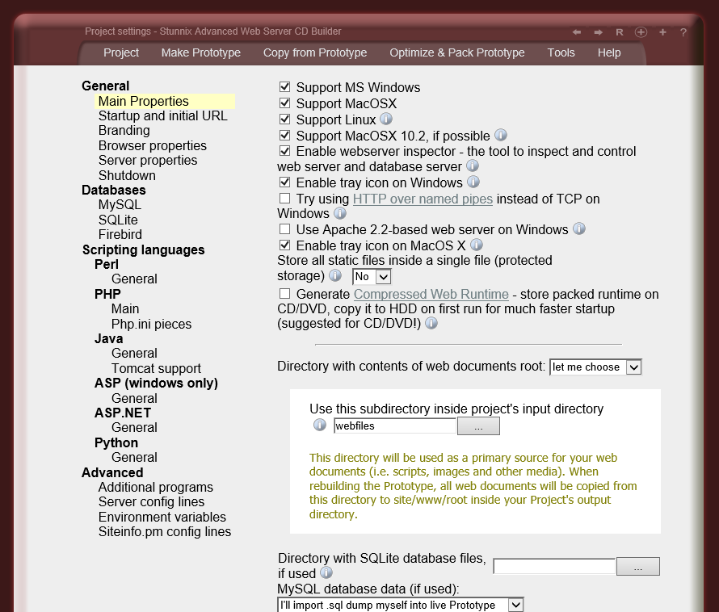This screenshot has height=612, width=719.
Task: Click the browse button beside the webfiles field
Action: tap(478, 425)
